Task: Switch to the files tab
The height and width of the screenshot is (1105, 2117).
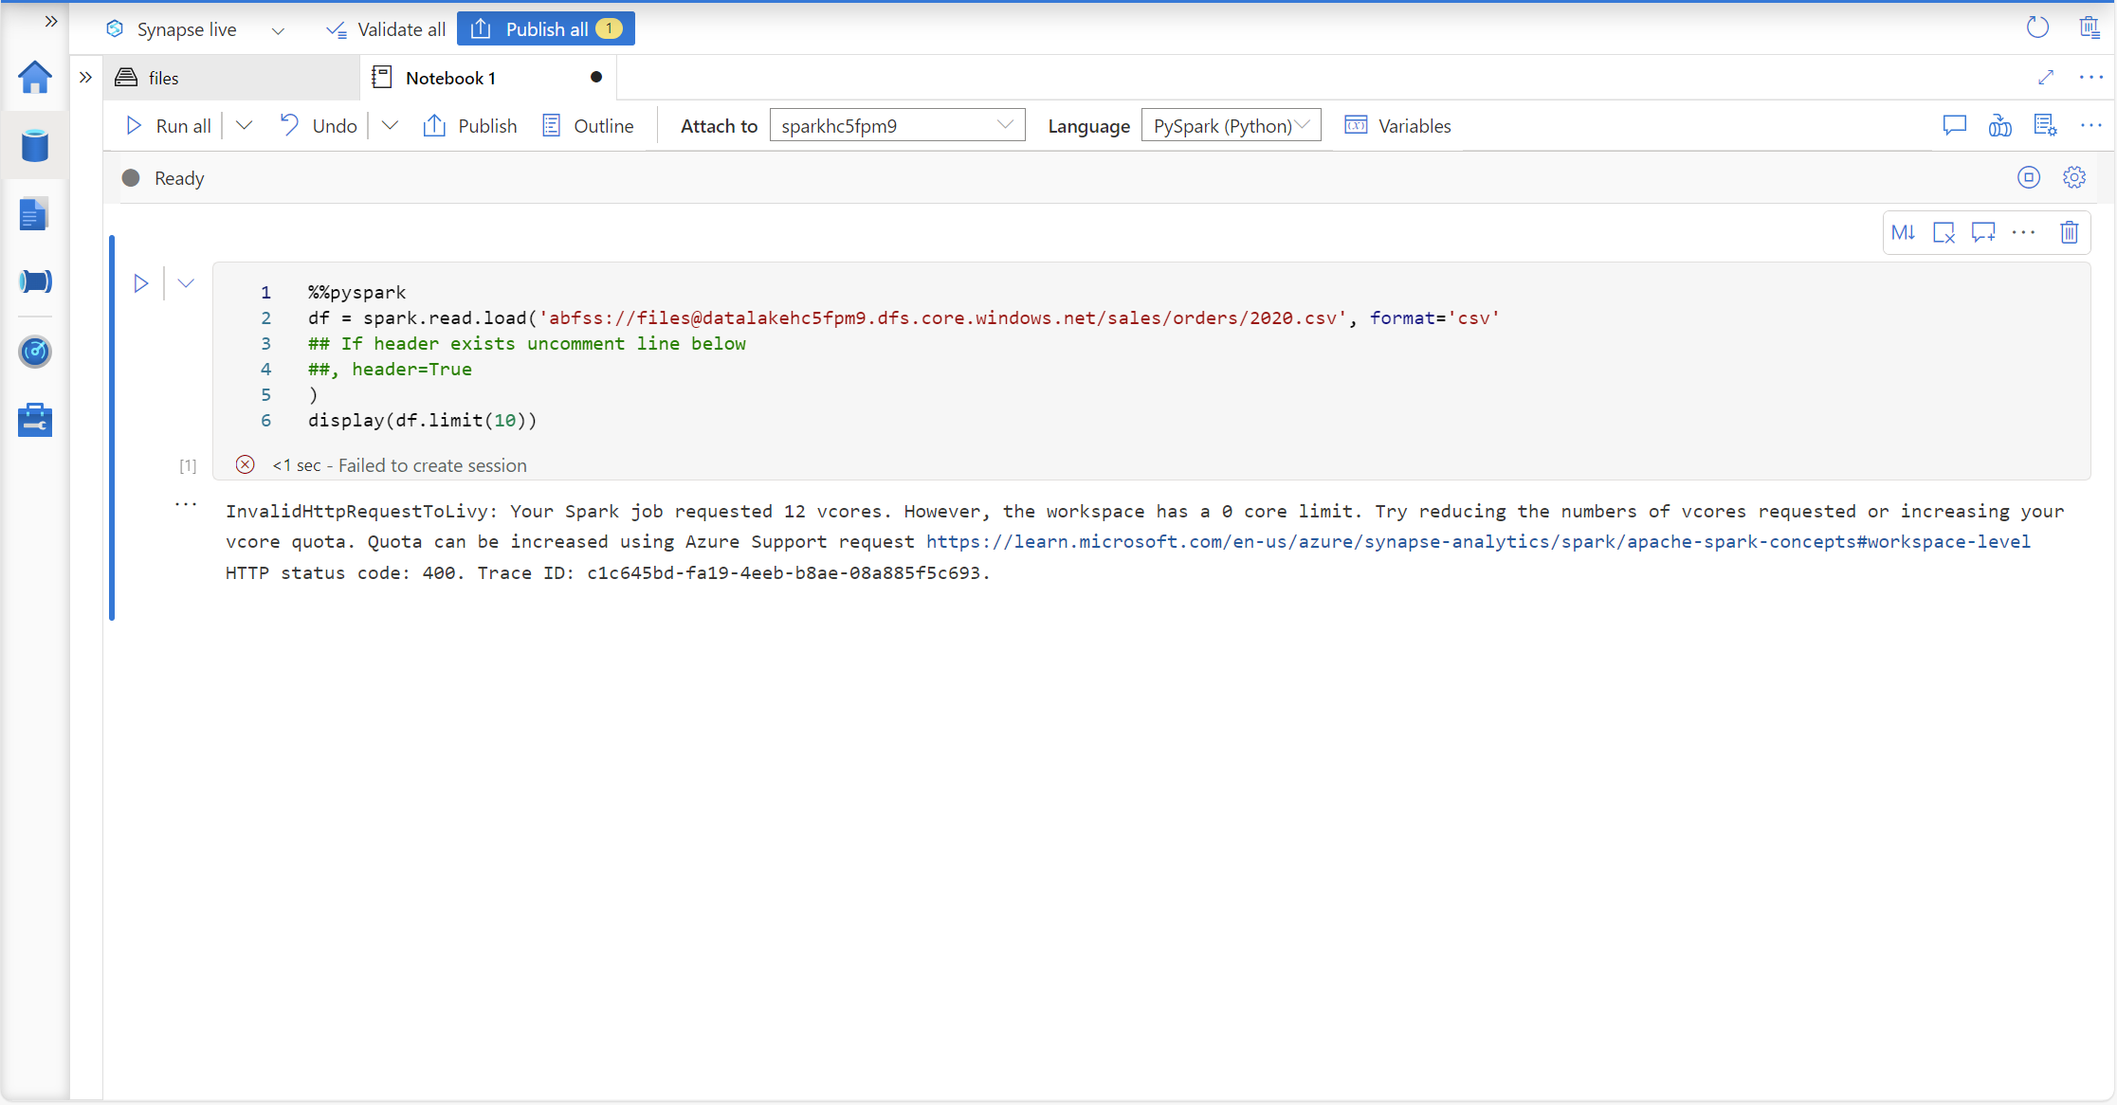Action: point(232,78)
